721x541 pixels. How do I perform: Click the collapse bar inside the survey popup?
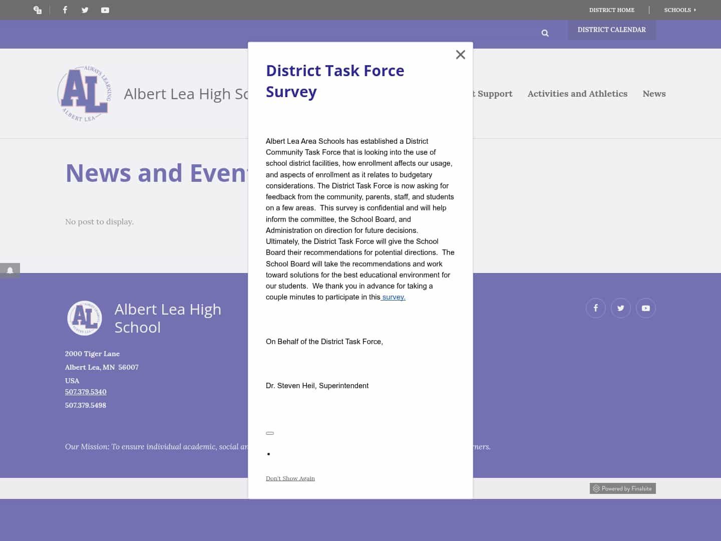point(270,433)
